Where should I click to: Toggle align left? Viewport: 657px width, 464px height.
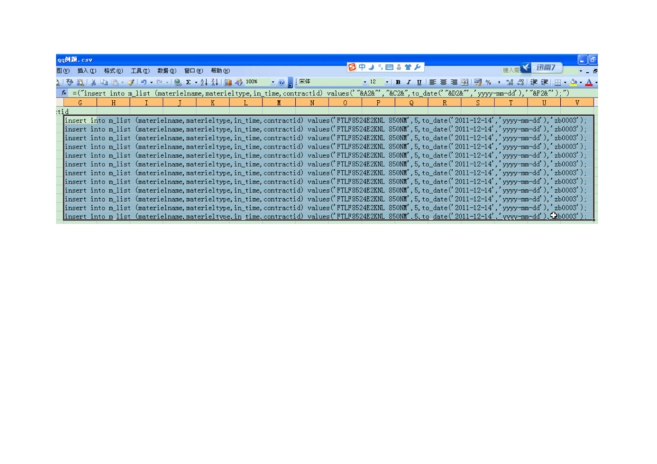click(x=433, y=82)
